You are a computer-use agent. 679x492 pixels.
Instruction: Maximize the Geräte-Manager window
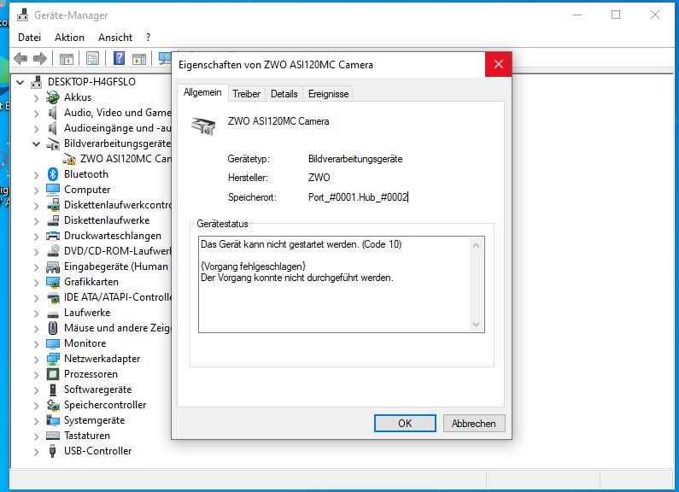(615, 15)
